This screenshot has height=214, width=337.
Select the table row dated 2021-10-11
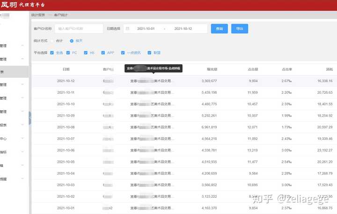[x=184, y=92]
